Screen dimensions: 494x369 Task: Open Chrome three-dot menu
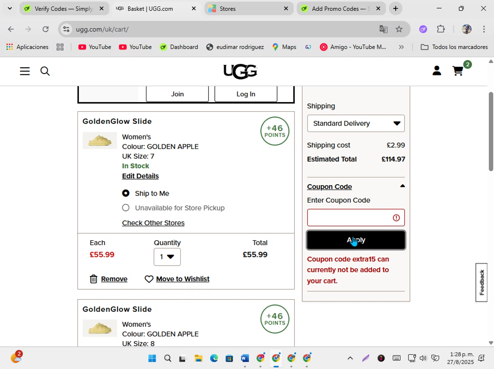tap(484, 29)
